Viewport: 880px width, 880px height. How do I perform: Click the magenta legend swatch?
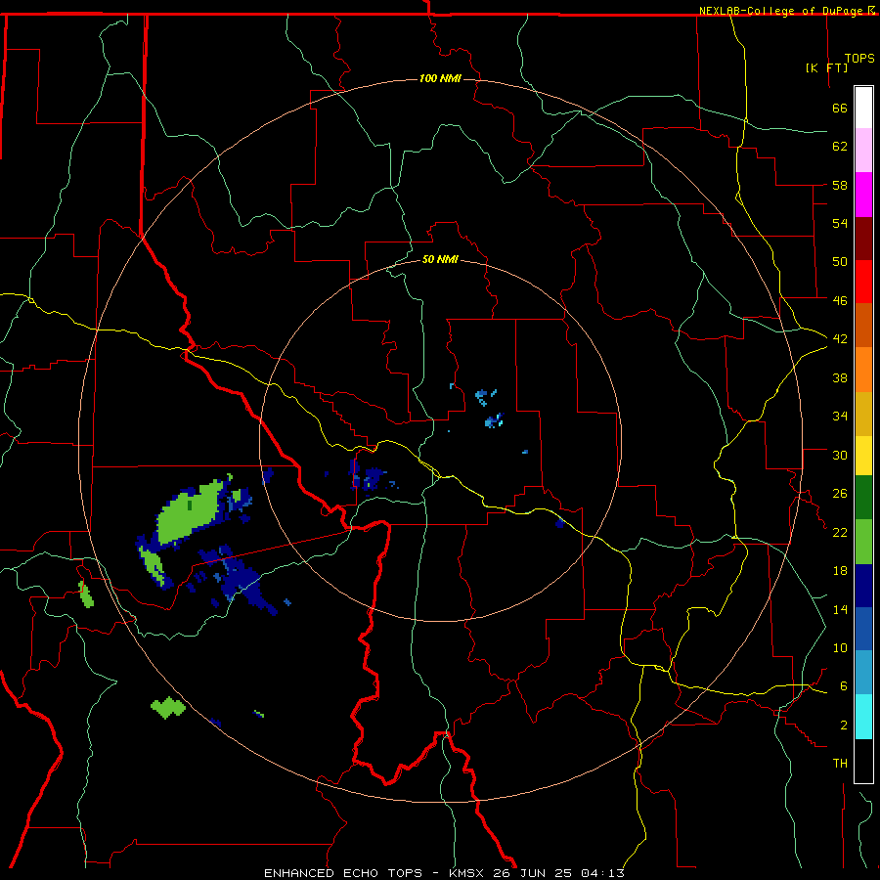tap(863, 195)
